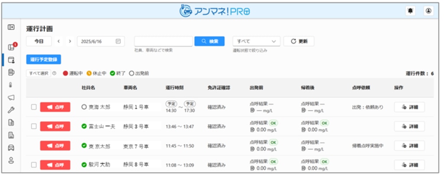Check the box for 富士山 一夫 row
The image size is (444, 176).
click(x=34, y=126)
